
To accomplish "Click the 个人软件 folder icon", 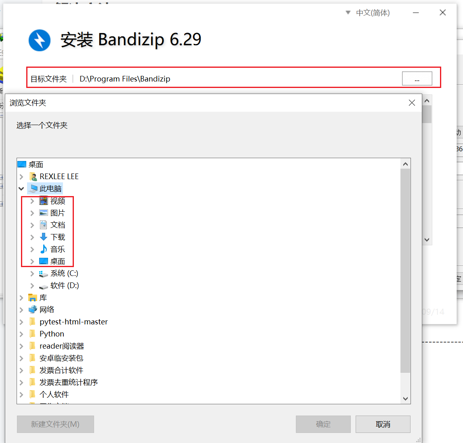I will pyautogui.click(x=32, y=394).
